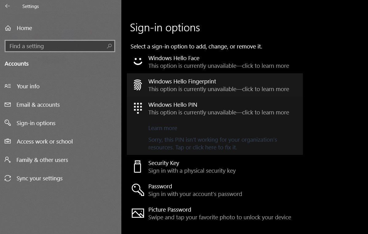Click the Settings window title text
Viewport: 368px width, 234px height.
(x=30, y=6)
